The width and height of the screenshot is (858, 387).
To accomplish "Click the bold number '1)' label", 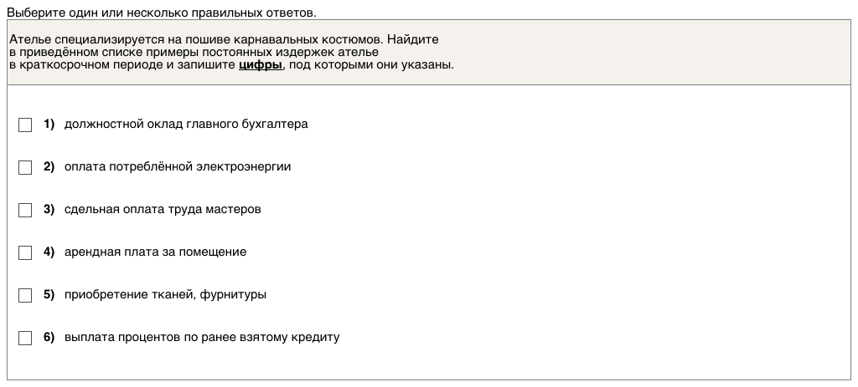I will (x=49, y=124).
